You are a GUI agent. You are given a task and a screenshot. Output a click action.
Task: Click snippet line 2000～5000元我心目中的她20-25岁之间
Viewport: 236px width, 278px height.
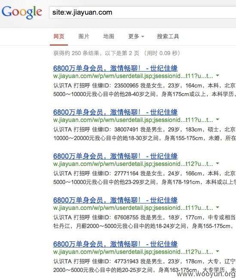point(103,270)
